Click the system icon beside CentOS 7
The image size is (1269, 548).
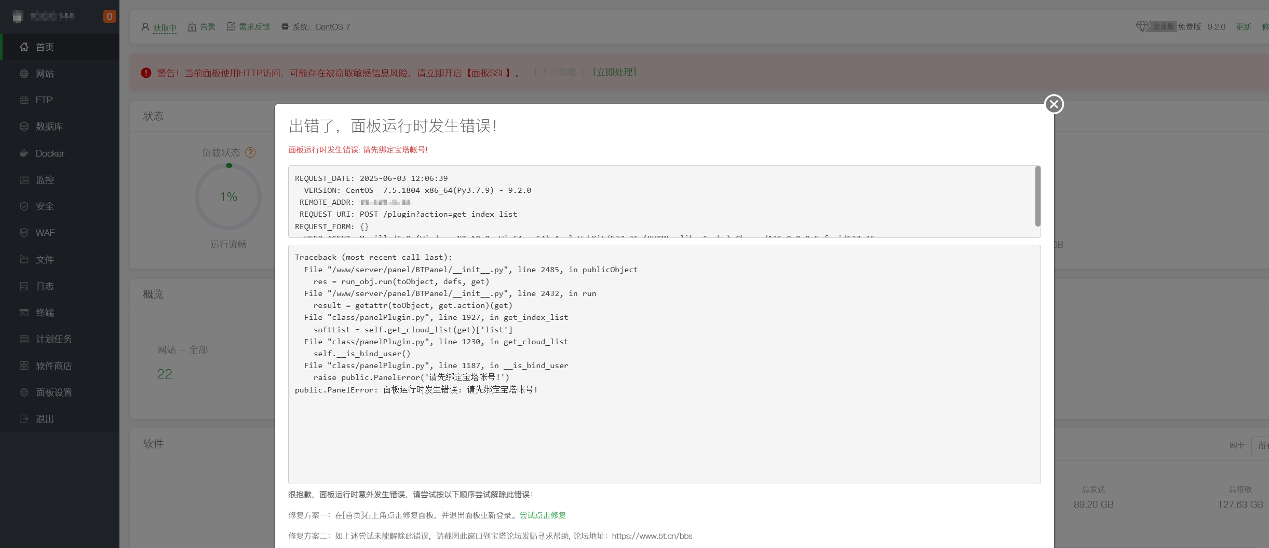coord(285,26)
